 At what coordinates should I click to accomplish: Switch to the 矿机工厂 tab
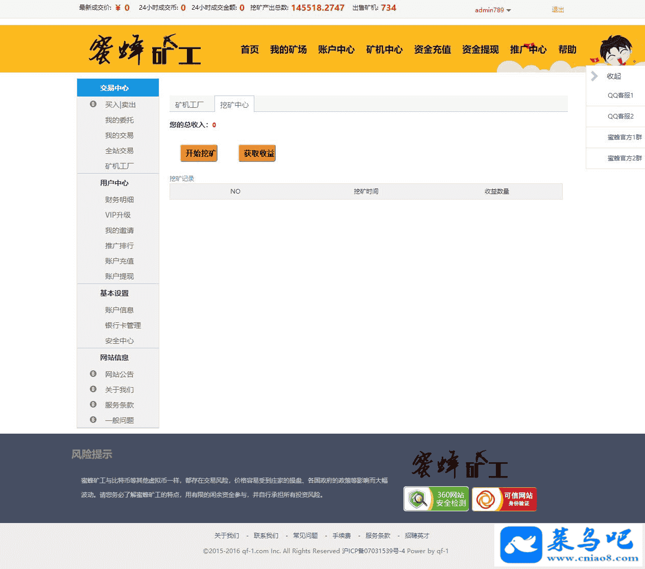pos(189,105)
